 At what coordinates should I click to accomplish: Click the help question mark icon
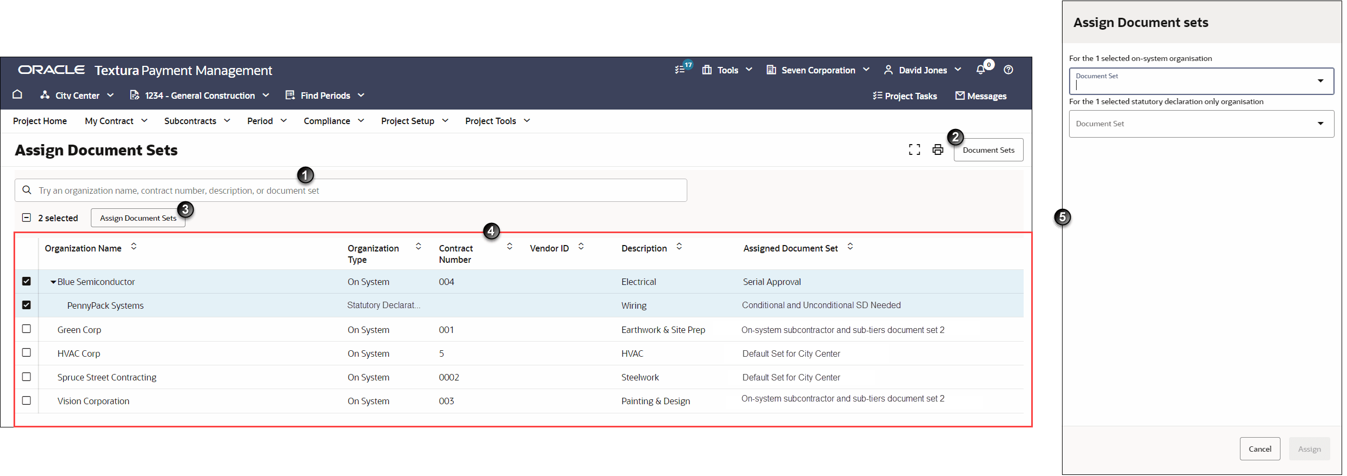click(1008, 70)
